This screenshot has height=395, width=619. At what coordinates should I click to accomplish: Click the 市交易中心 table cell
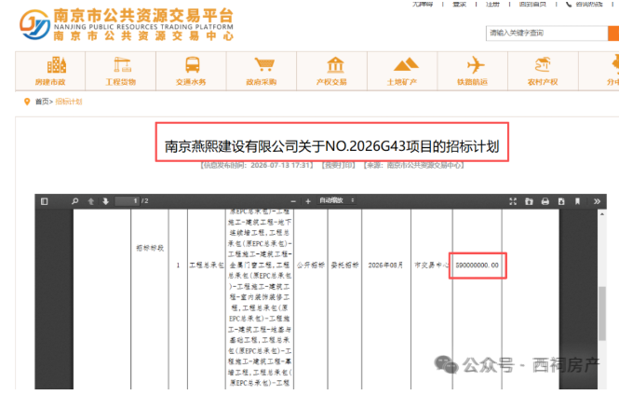click(432, 266)
